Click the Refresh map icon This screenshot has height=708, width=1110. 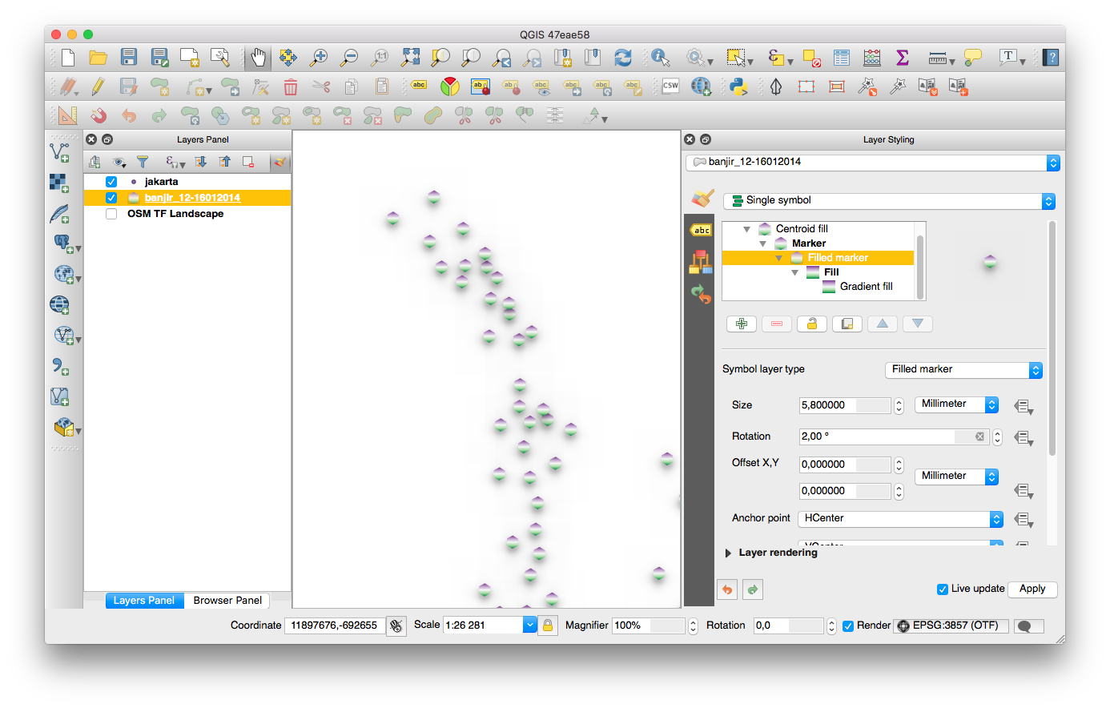tap(623, 57)
